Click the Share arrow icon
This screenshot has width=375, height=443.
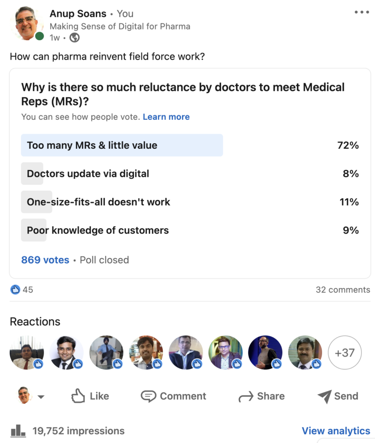[246, 396]
